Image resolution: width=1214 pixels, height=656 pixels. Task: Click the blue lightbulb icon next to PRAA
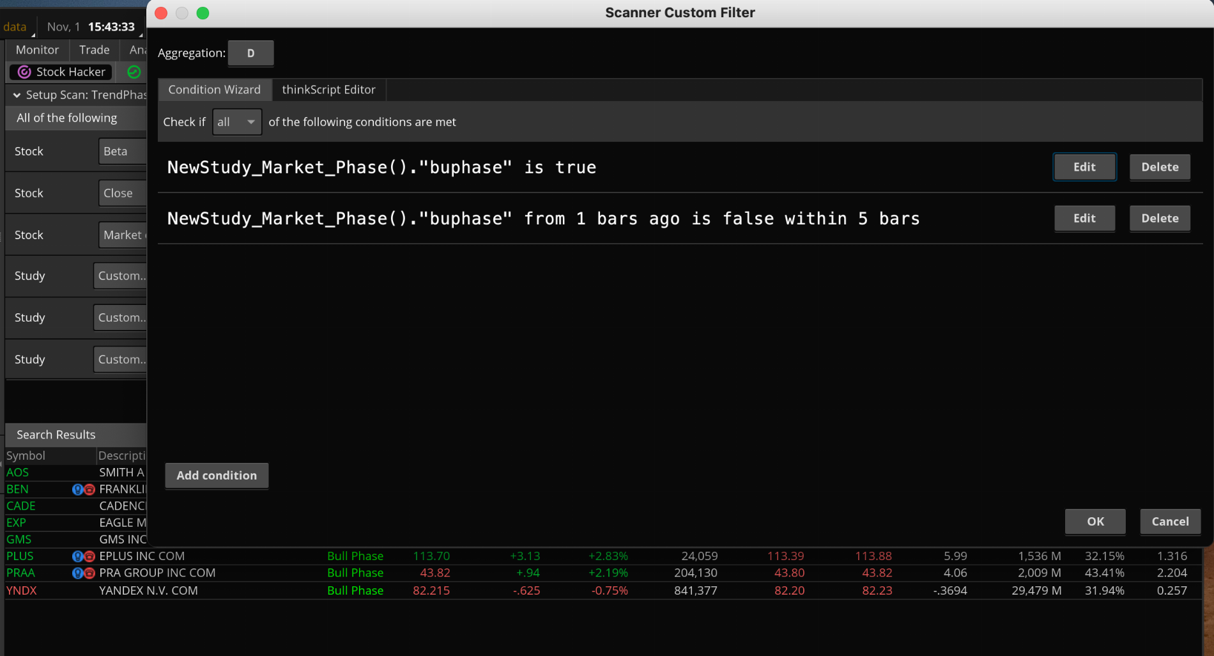[x=77, y=573]
